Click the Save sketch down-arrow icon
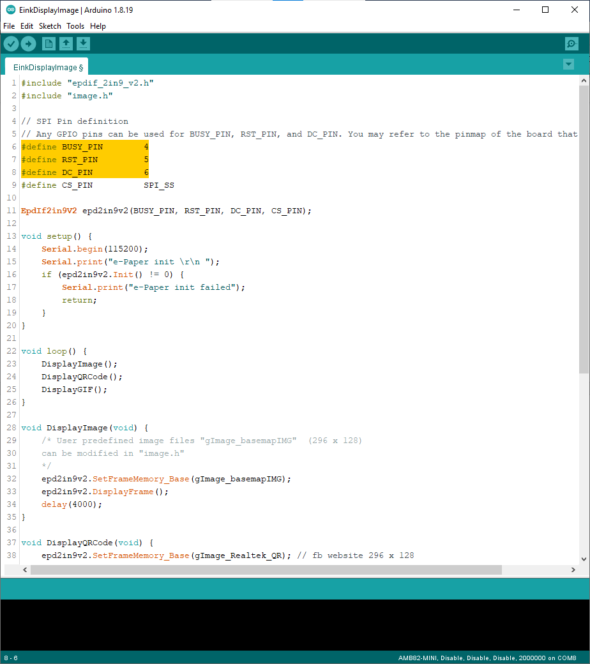 (83, 43)
